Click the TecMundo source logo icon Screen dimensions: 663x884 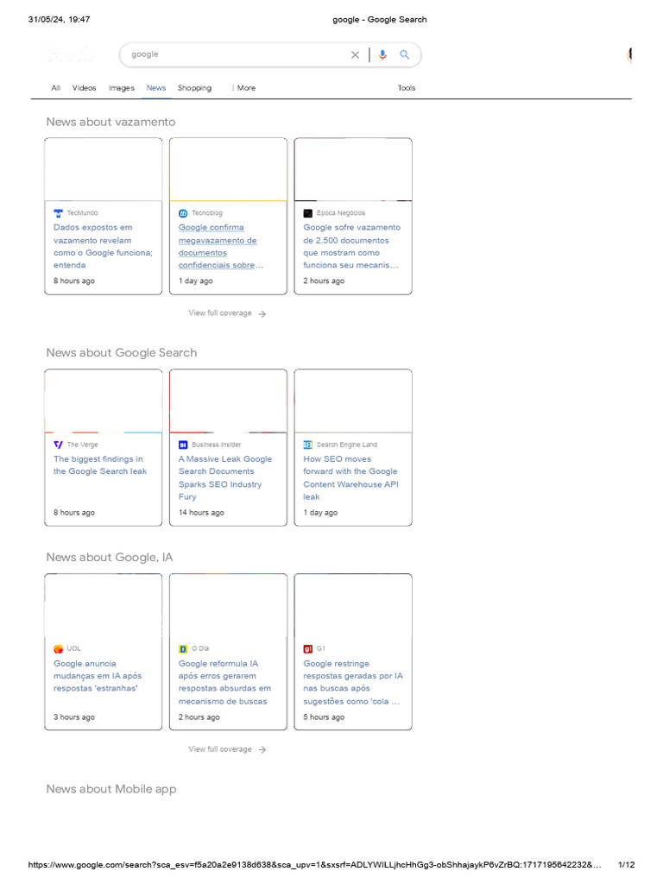(59, 213)
